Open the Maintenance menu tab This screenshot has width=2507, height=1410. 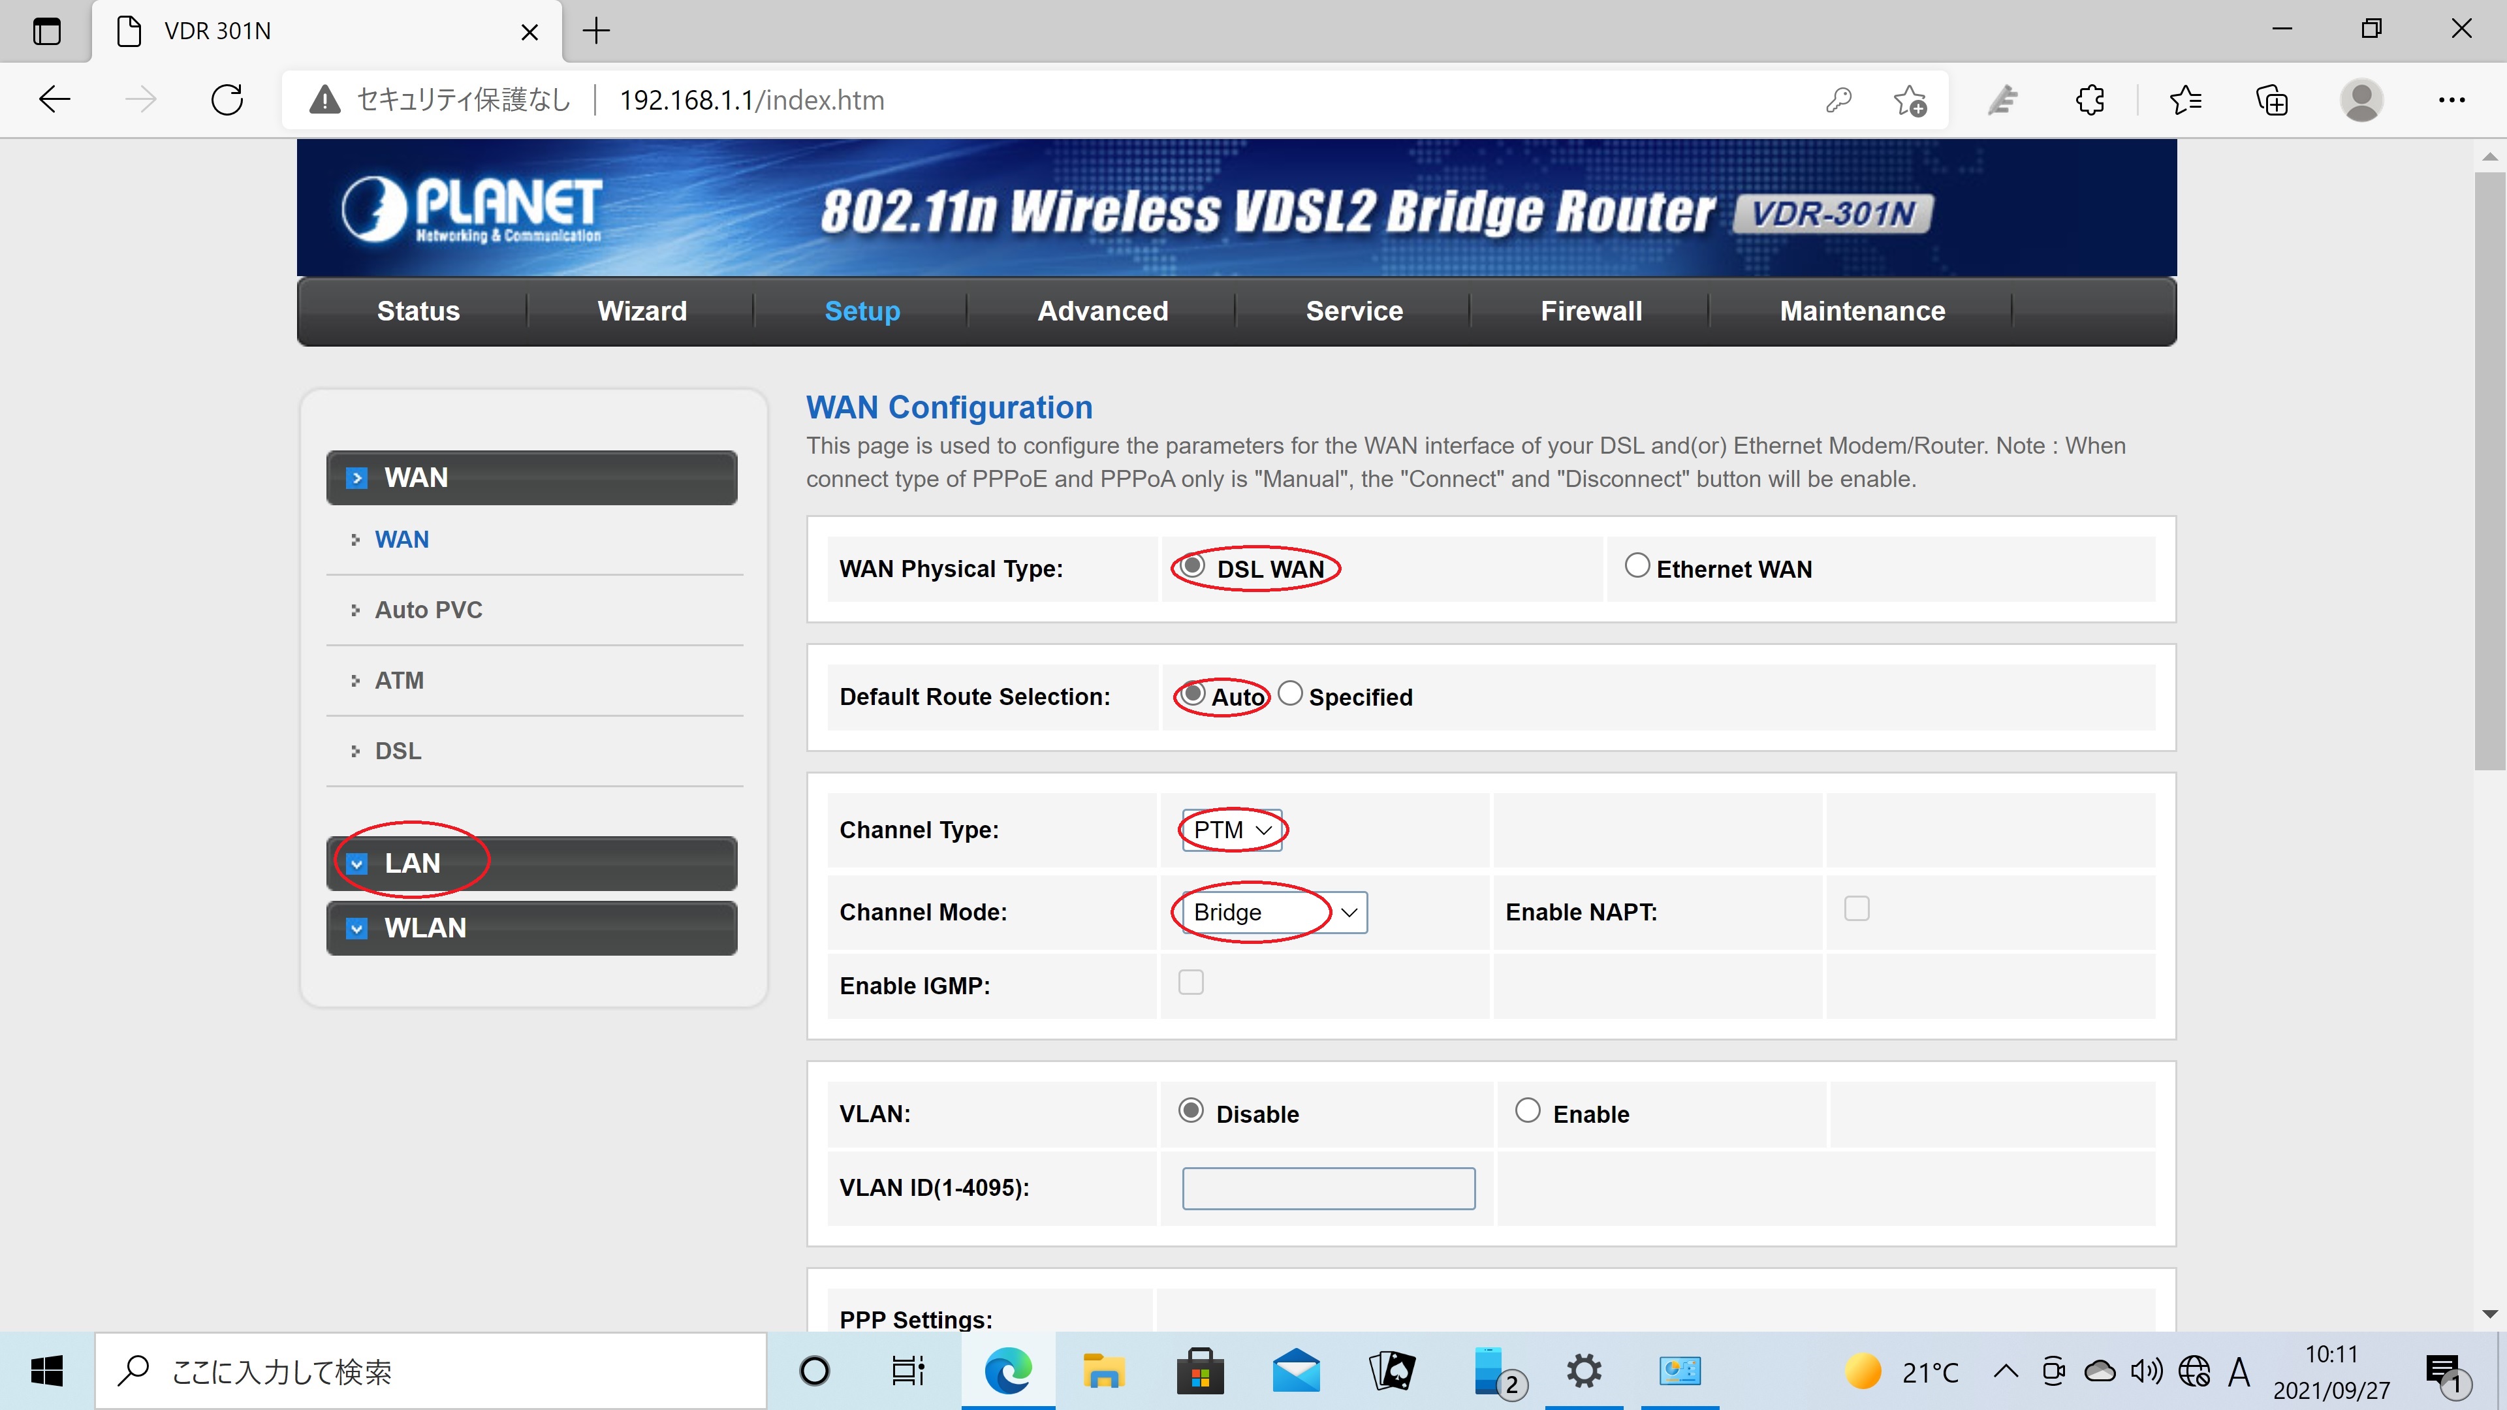tap(1863, 311)
